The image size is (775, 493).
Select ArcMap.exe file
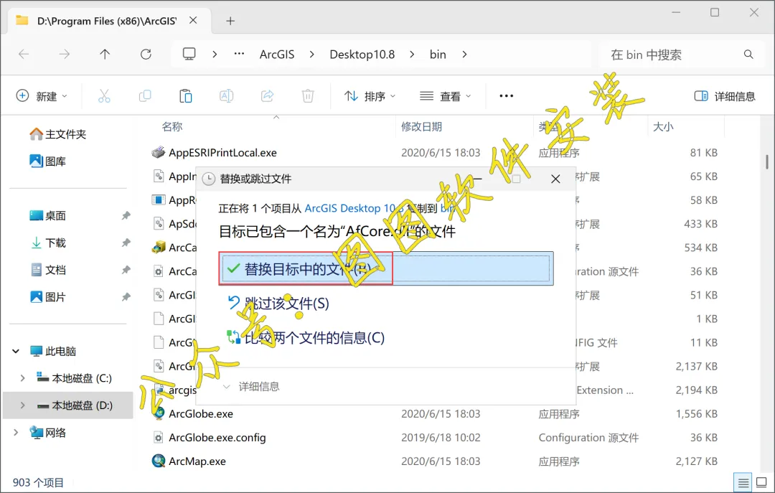pyautogui.click(x=197, y=461)
